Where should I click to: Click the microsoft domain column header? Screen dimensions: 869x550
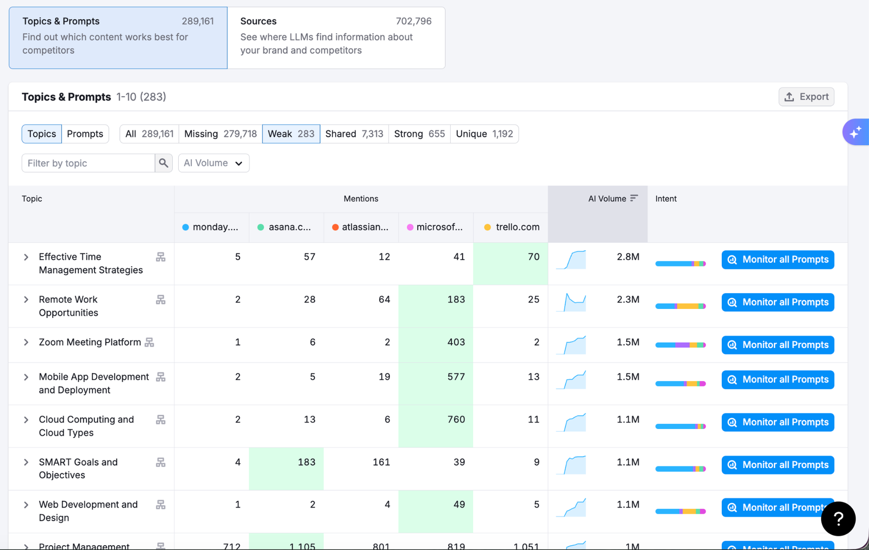click(436, 227)
